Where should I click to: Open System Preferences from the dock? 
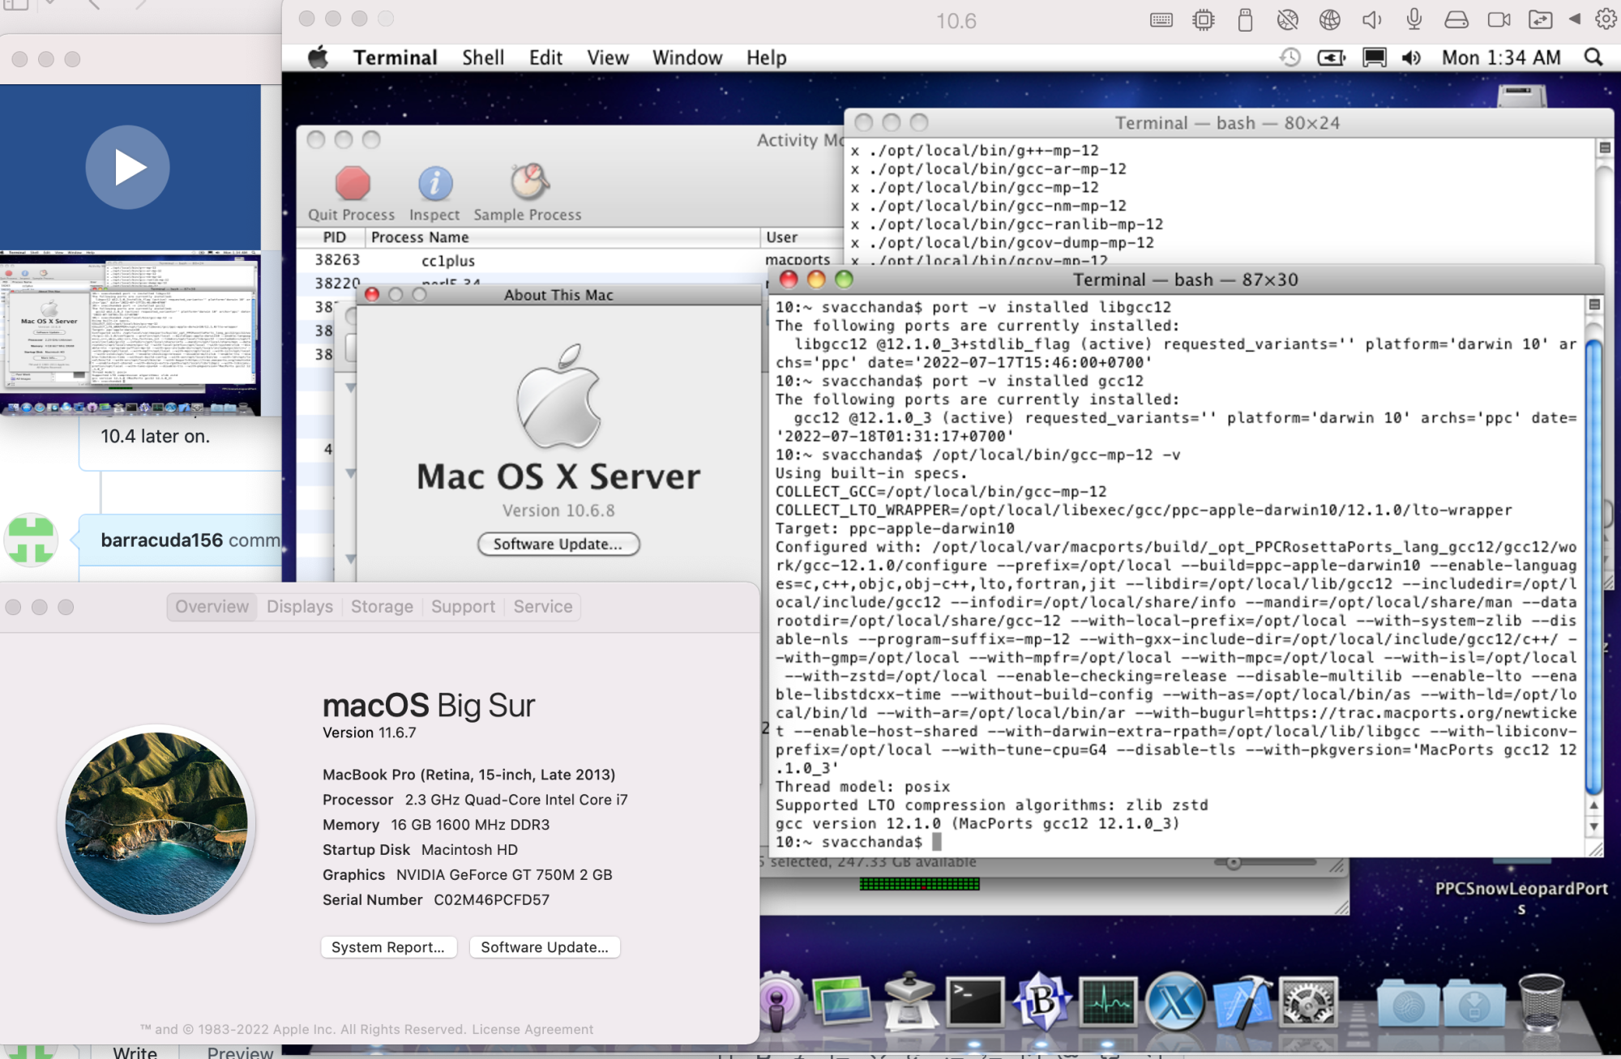click(1307, 1002)
